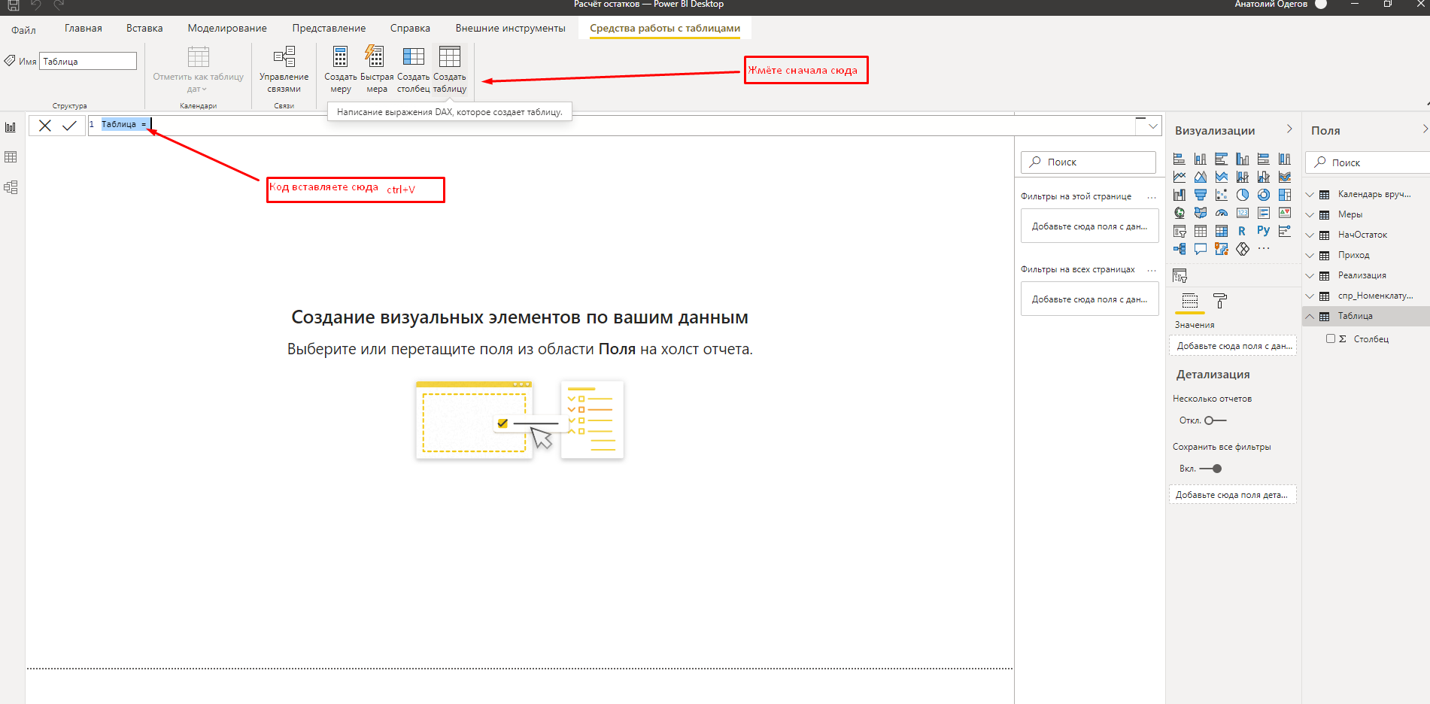Viewport: 1430px width, 704px height.
Task: Click the table name Имя input field
Action: (88, 61)
